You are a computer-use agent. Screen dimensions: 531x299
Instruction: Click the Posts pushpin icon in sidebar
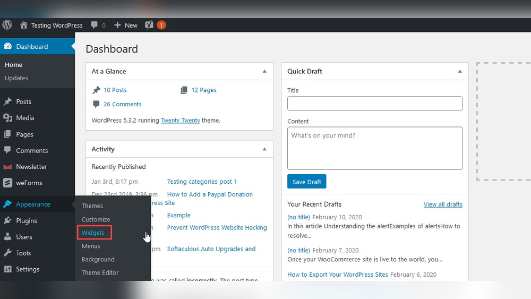pos(7,101)
